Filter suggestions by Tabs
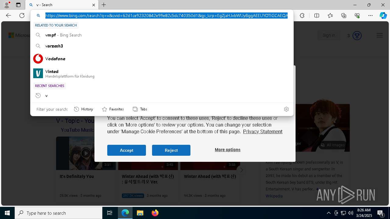This screenshot has width=390, height=219. [140, 109]
